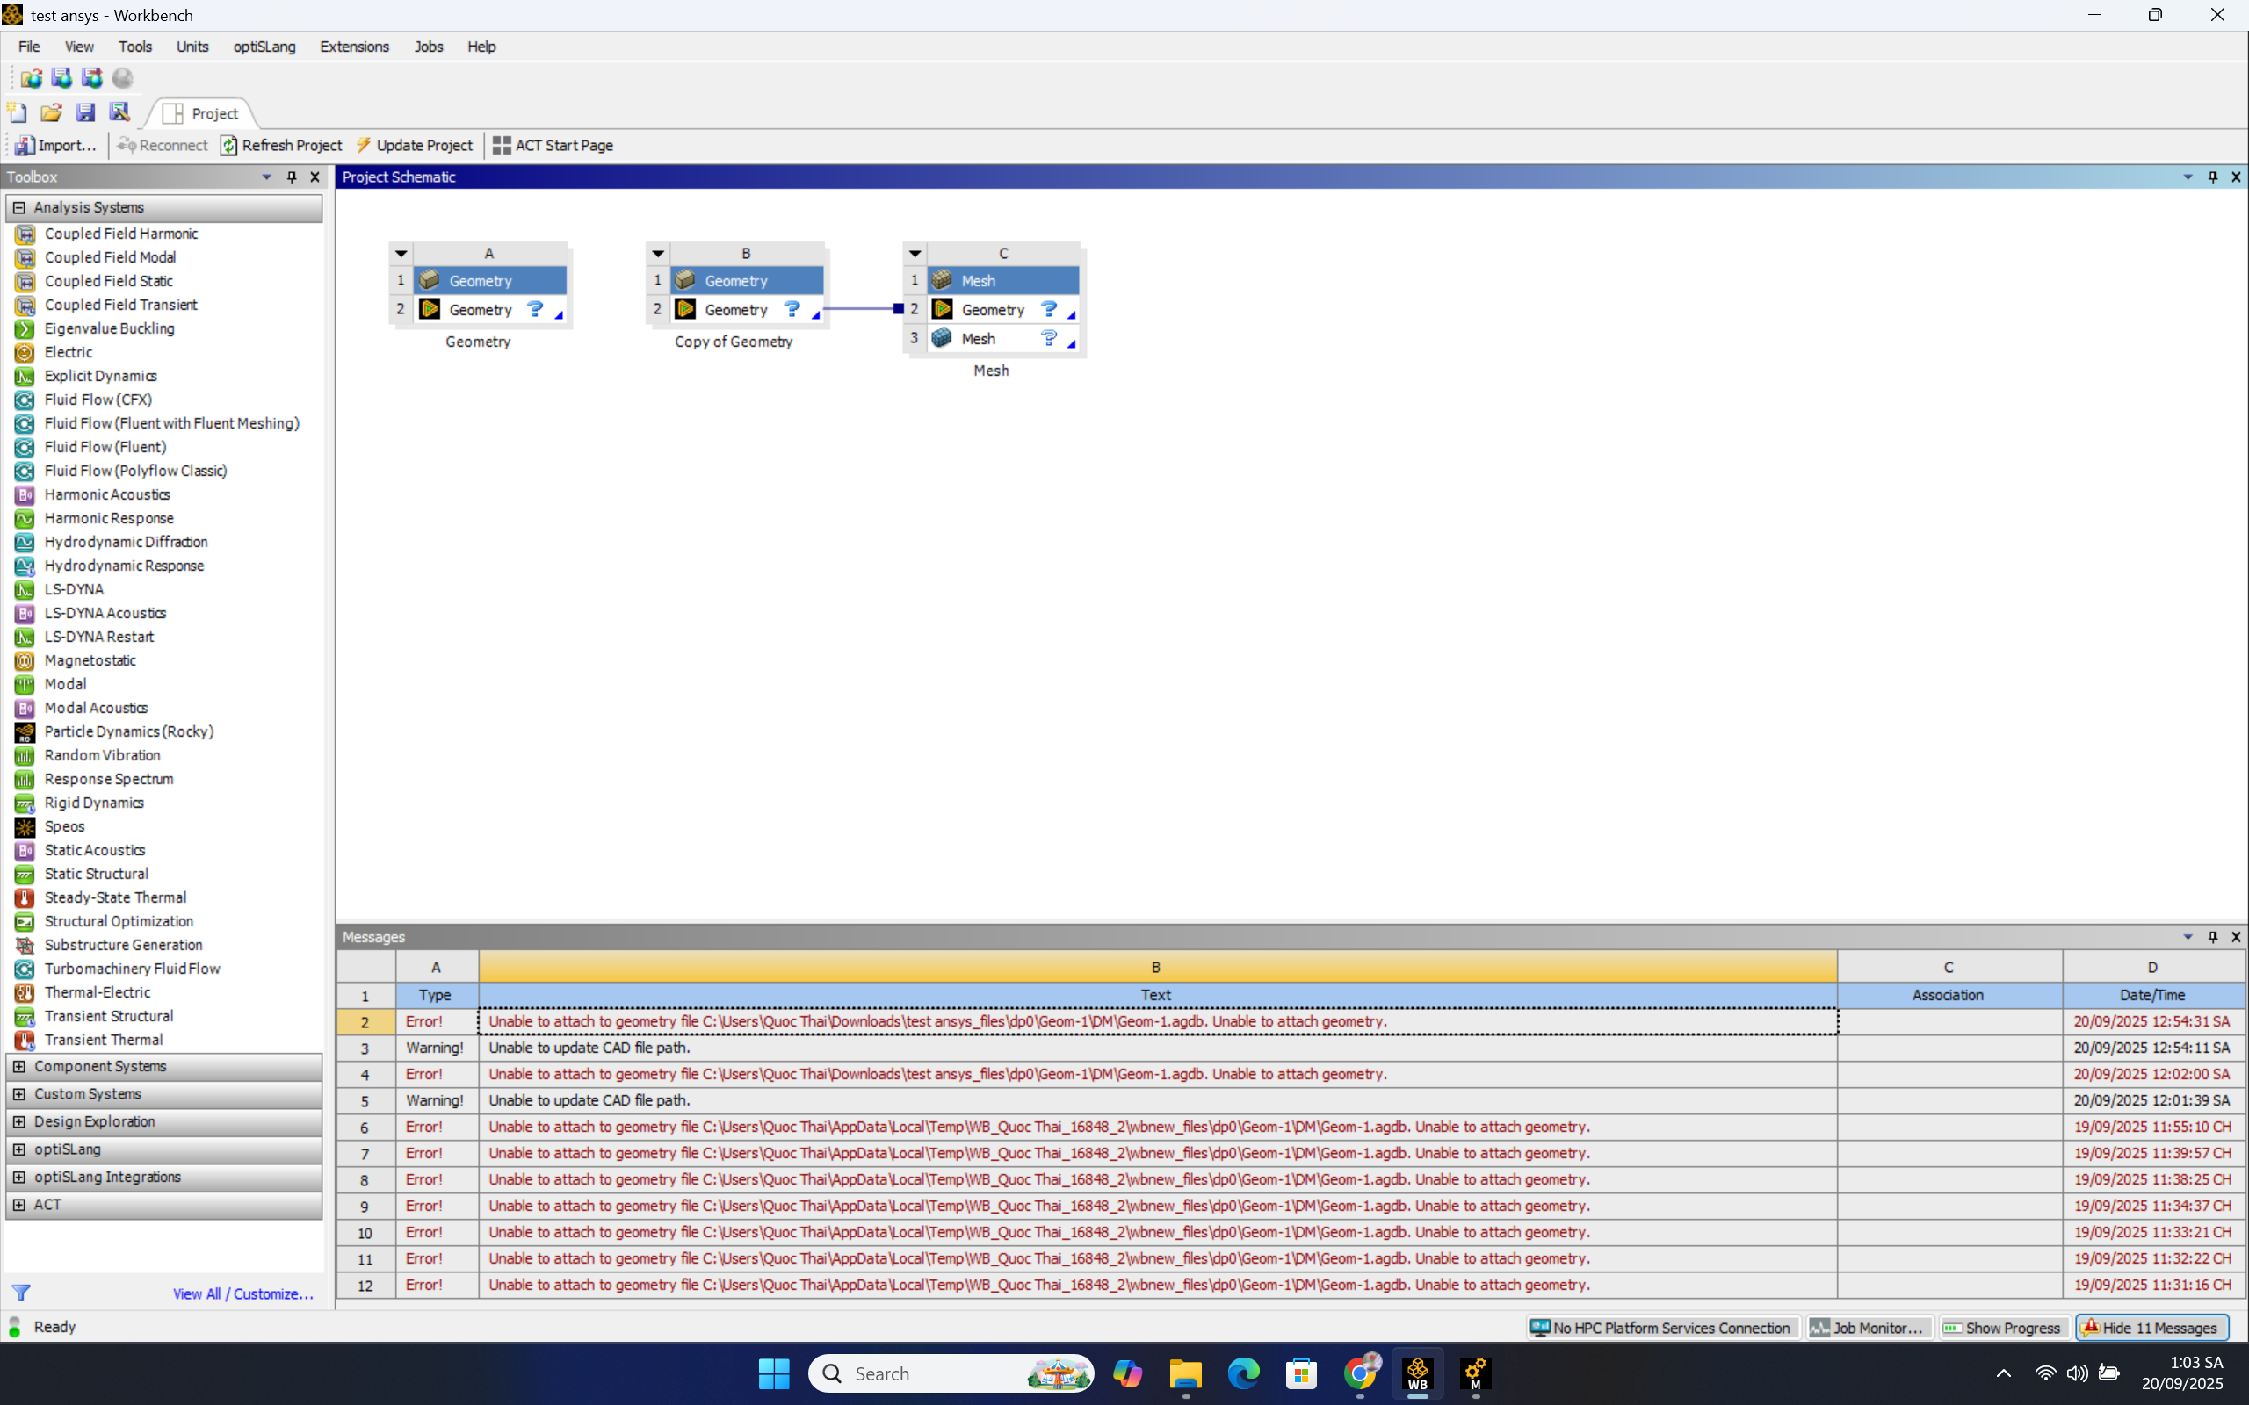2249x1405 pixels.
Task: Open the File menu
Action: [x=29, y=47]
